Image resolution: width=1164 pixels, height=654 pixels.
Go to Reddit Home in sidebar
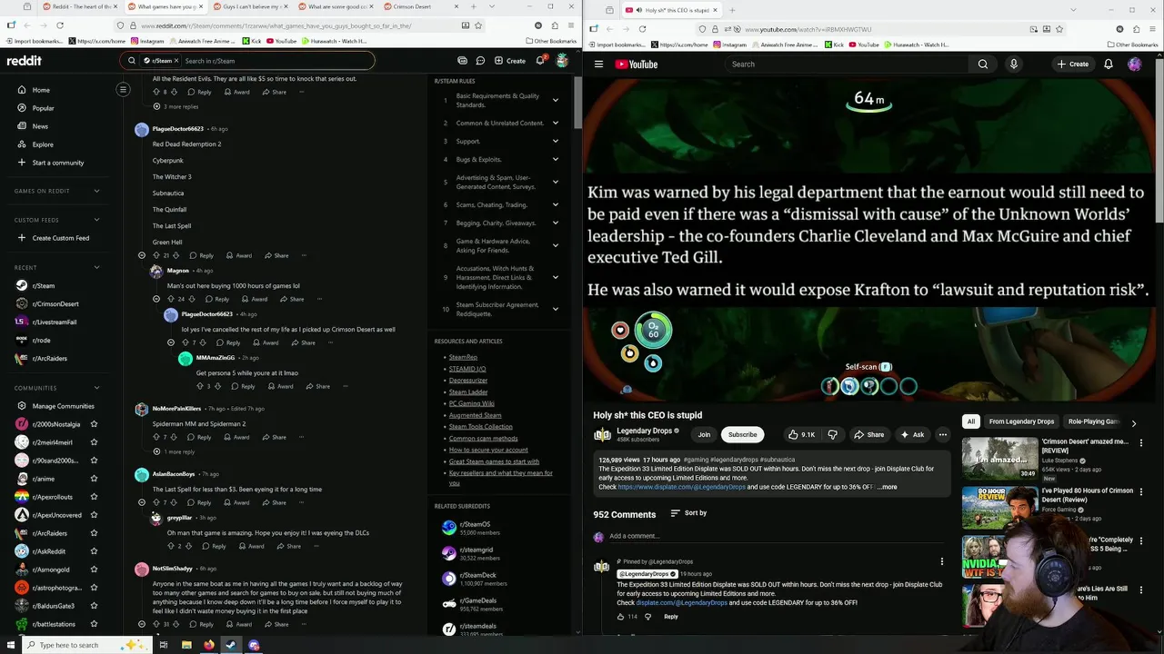pyautogui.click(x=41, y=90)
